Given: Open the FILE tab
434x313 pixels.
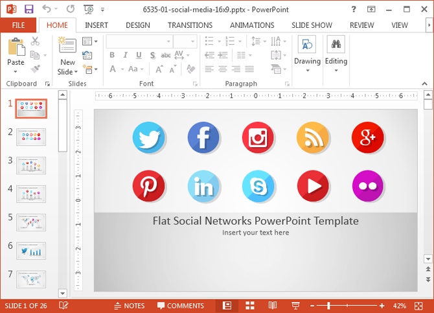Looking at the screenshot, I should (x=18, y=25).
